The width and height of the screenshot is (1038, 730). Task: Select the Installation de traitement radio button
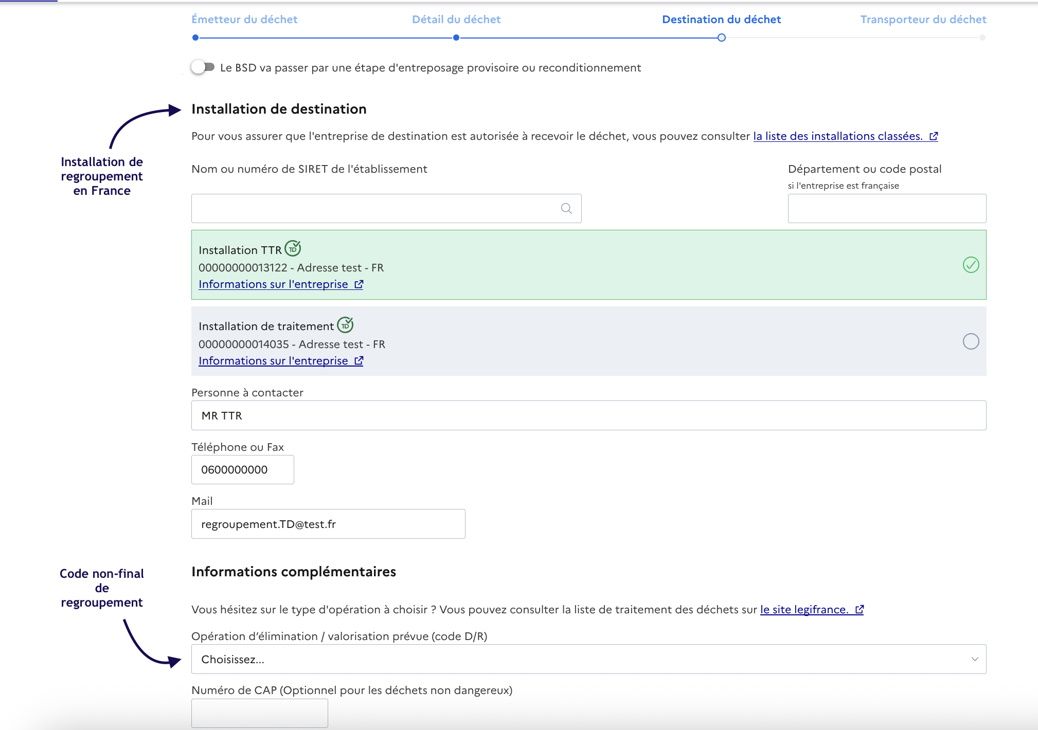point(971,341)
